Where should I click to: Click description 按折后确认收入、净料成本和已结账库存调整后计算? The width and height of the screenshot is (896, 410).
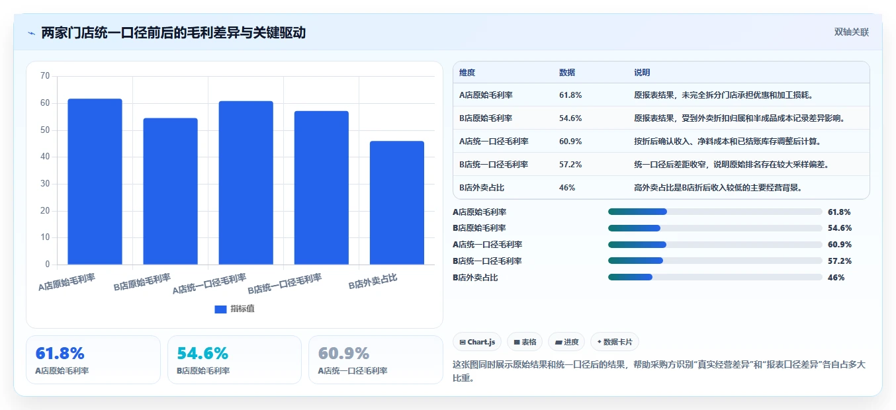point(727,142)
